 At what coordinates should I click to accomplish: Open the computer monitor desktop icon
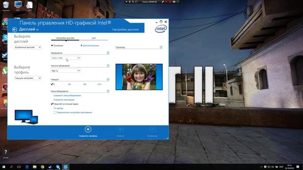tap(18, 6)
